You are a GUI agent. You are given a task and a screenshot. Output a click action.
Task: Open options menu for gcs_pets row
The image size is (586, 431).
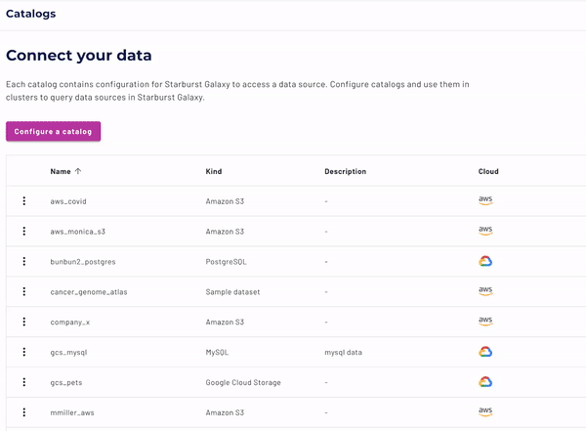point(24,382)
